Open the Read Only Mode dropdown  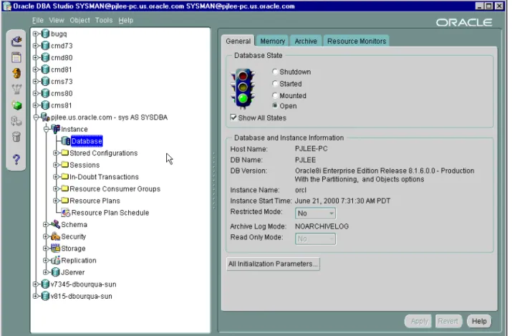(x=315, y=239)
